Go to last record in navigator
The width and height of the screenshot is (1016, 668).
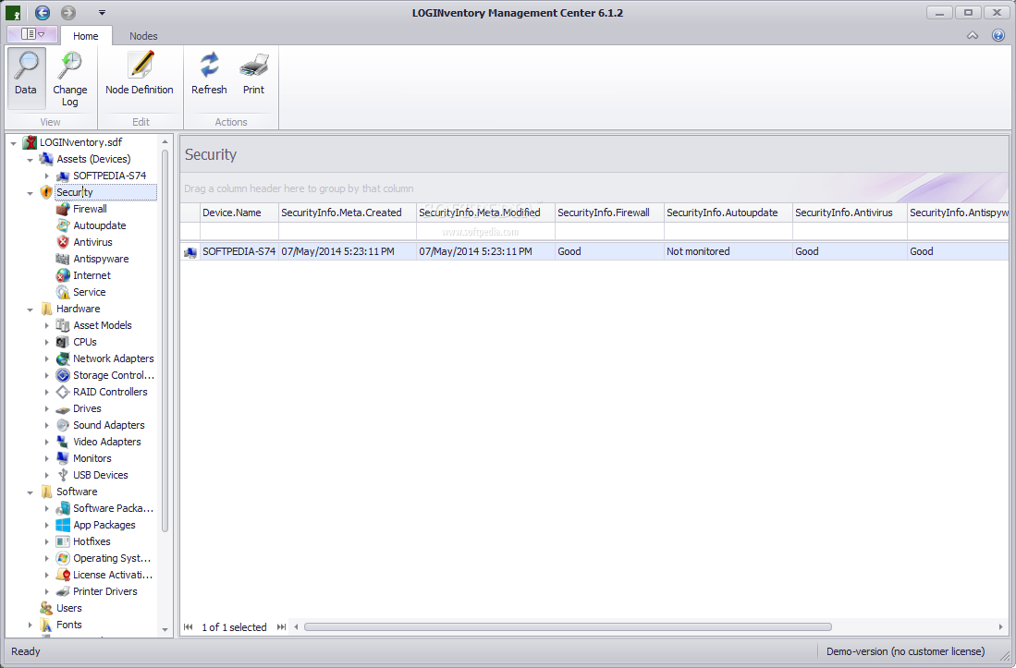(281, 626)
